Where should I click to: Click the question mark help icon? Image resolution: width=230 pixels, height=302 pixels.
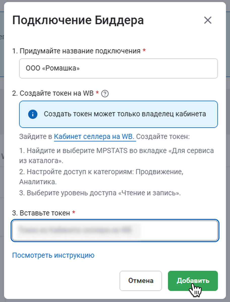point(105,94)
